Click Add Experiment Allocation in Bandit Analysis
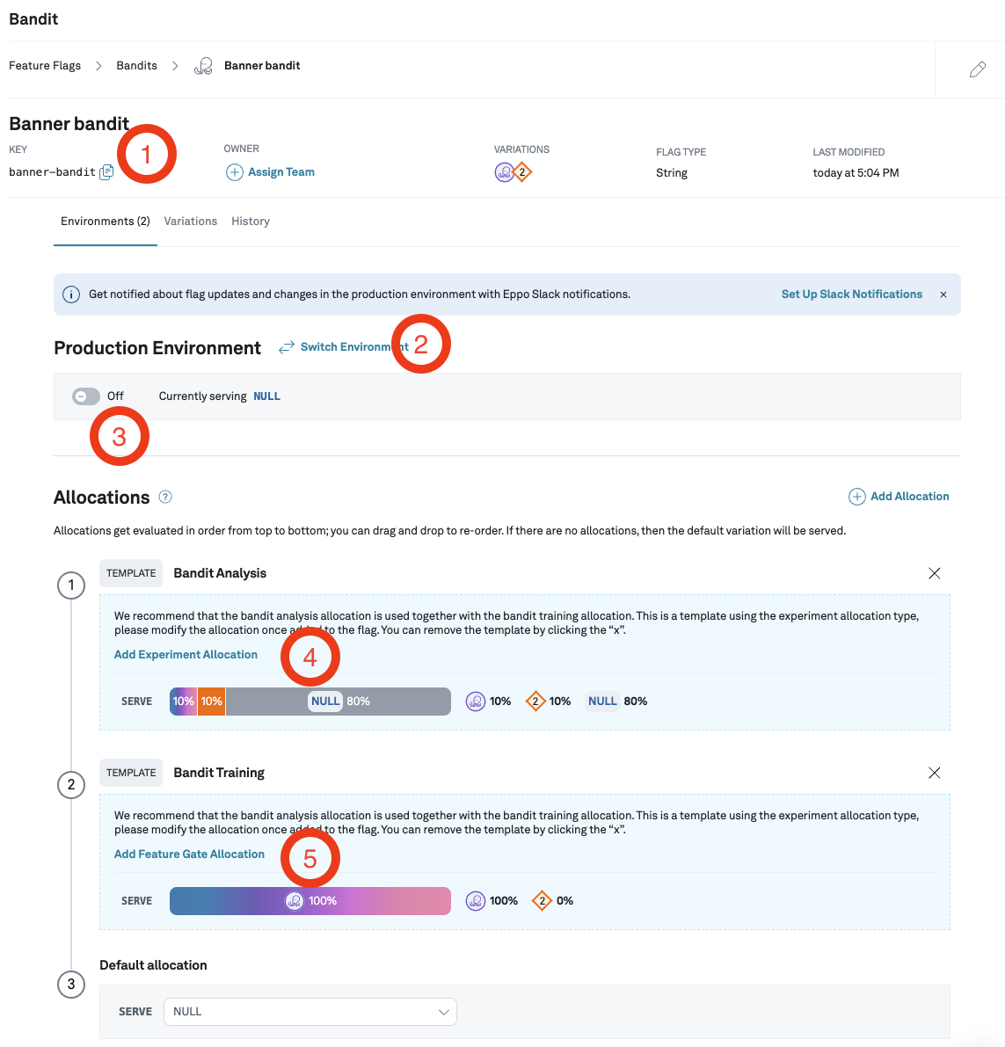Image resolution: width=1005 pixels, height=1047 pixels. click(x=186, y=654)
